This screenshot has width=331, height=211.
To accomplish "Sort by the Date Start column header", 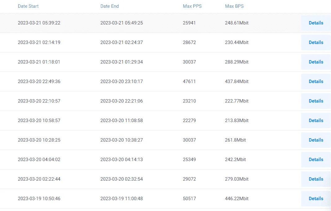I will [28, 6].
